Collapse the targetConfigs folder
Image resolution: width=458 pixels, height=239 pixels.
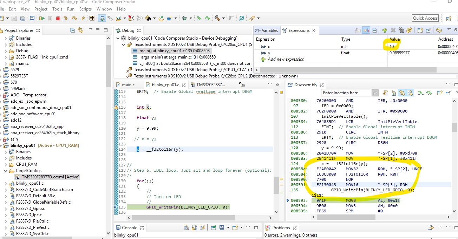click(x=6, y=171)
